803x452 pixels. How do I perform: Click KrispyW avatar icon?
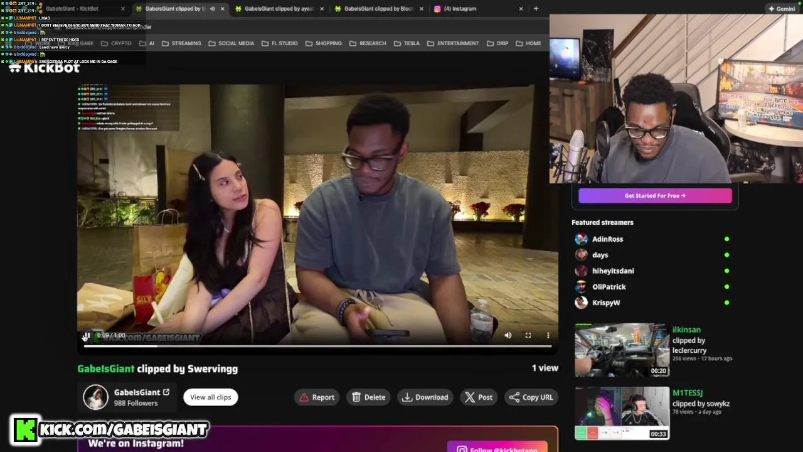582,303
